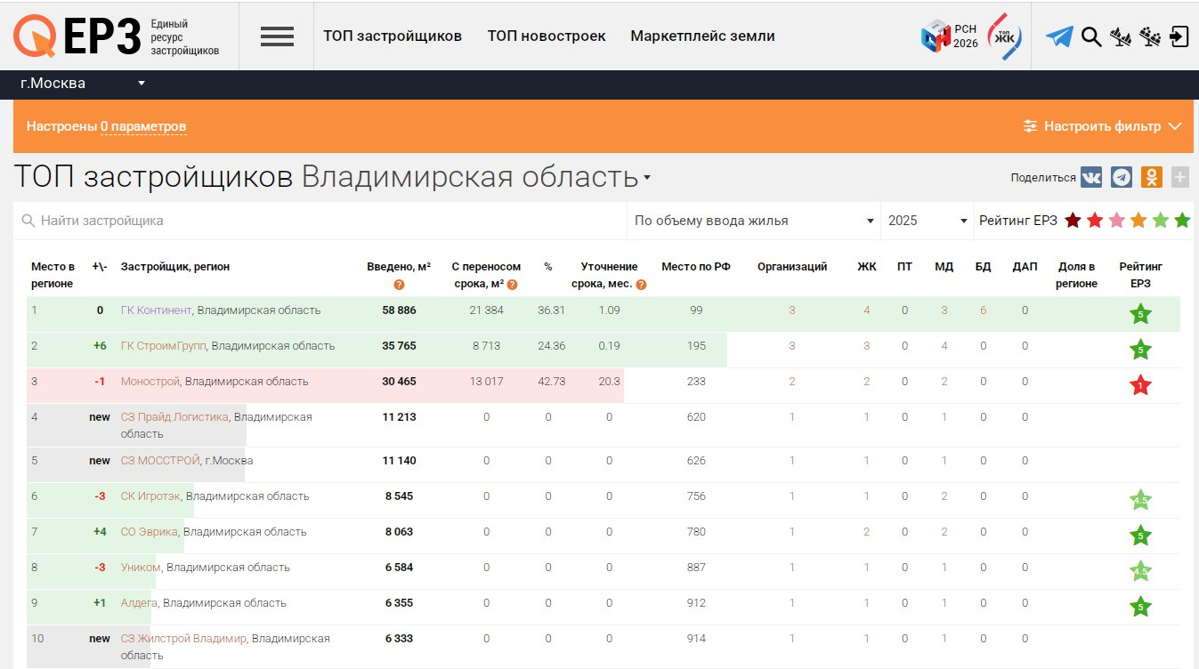1199x669 pixels.
Task: Select the orange star in Рейтинг ЕРЗ
Action: [x=1138, y=221]
